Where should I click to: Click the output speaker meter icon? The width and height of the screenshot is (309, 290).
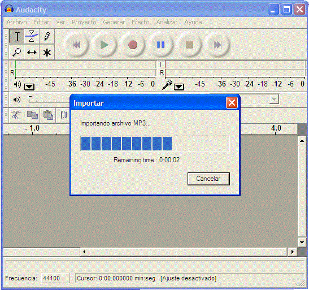tap(18, 84)
